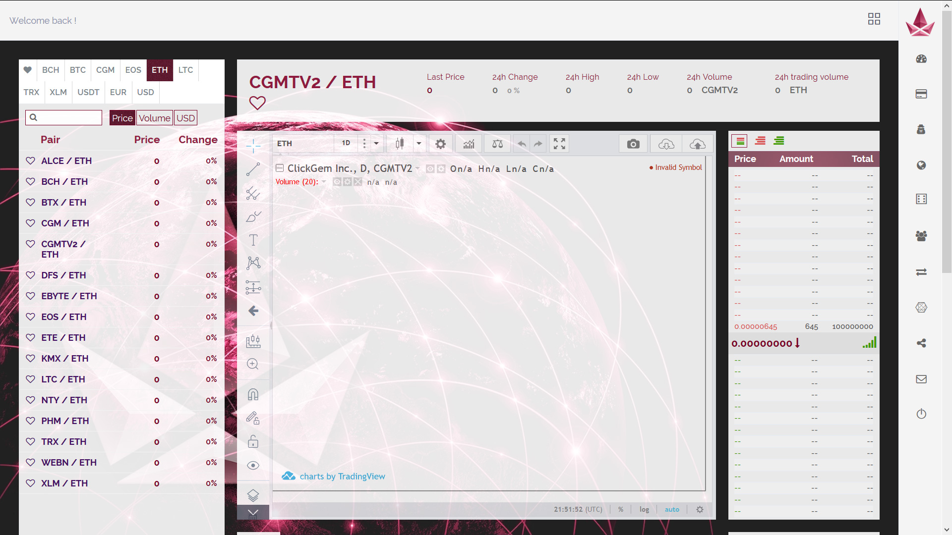
Task: Toggle magnet mode on the chart
Action: click(253, 394)
